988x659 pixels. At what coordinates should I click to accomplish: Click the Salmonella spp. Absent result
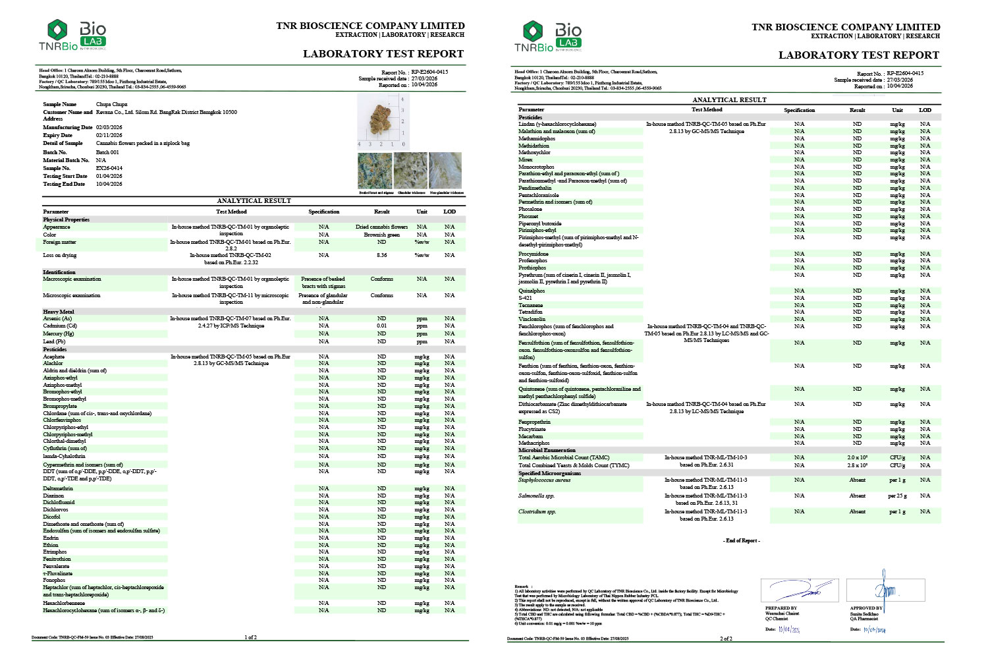point(858,496)
